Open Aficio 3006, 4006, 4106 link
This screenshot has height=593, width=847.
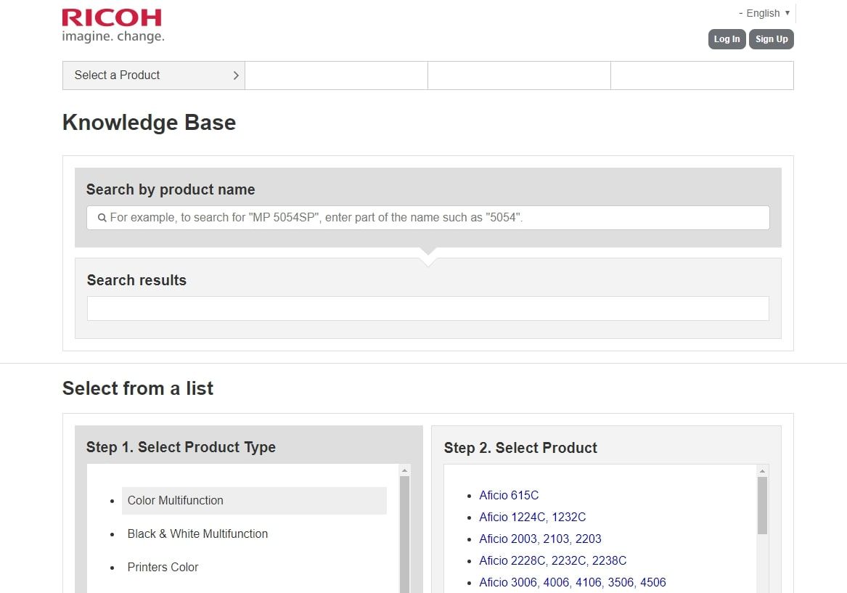click(572, 583)
